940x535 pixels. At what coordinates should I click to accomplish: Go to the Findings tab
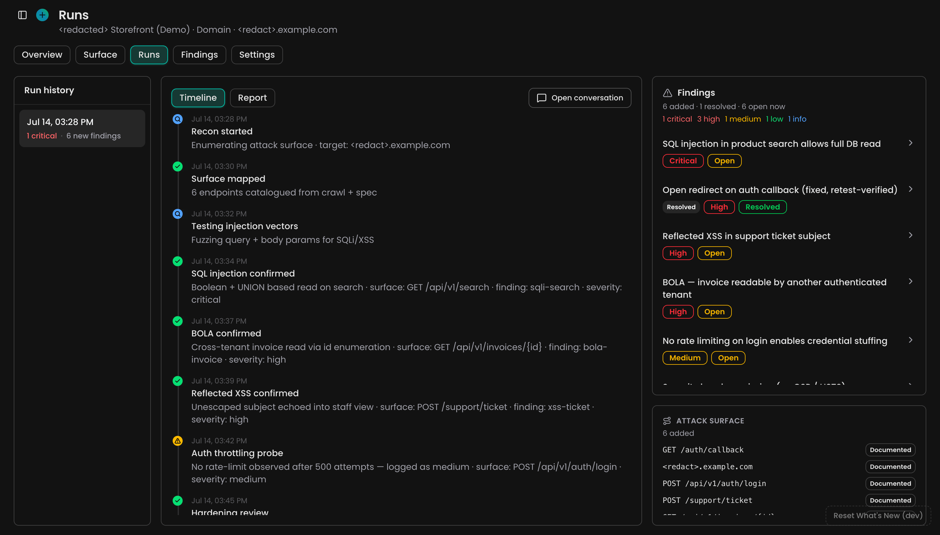199,55
